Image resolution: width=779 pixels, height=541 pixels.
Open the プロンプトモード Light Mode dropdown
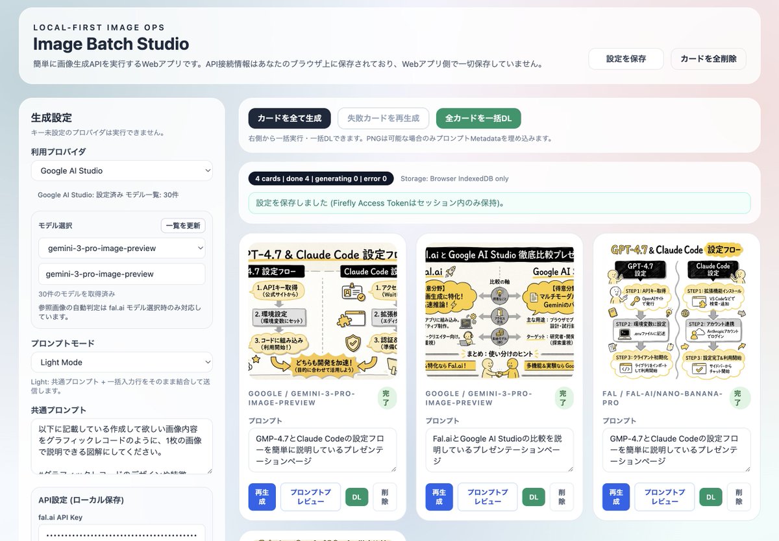[x=122, y=362]
